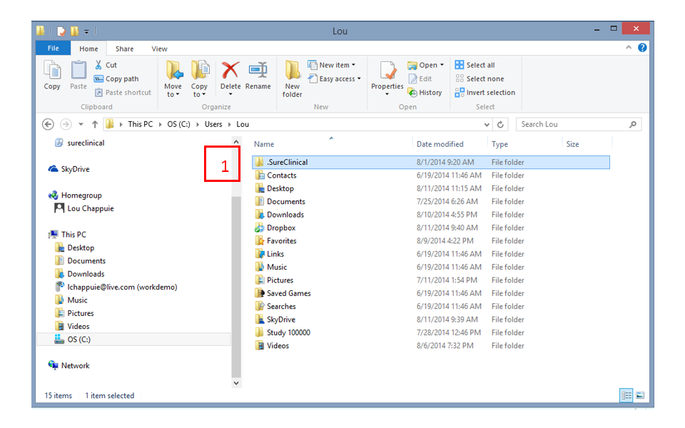Viewport: 685px width, 428px height.
Task: Click the red Delete icon
Action: coord(230,70)
